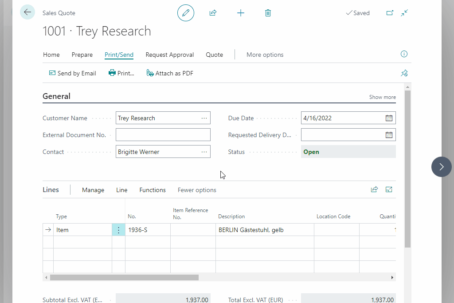Open the page in a new window
The height and width of the screenshot is (303, 454).
click(390, 13)
